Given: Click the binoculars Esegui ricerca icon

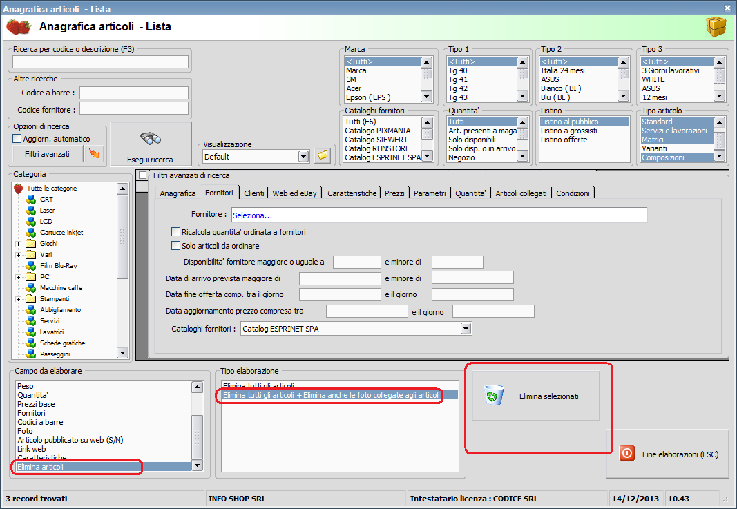Looking at the screenshot, I should click(x=149, y=138).
